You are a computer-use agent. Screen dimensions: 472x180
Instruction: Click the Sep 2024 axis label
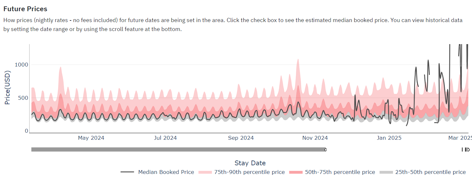click(x=241, y=138)
